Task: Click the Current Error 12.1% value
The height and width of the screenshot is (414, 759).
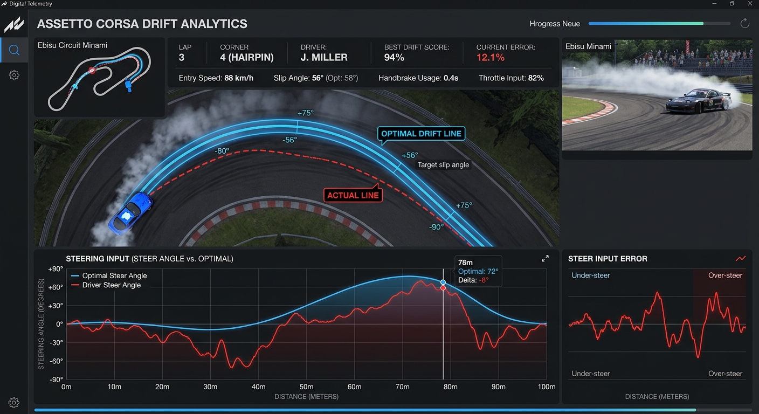Action: pyautogui.click(x=491, y=58)
